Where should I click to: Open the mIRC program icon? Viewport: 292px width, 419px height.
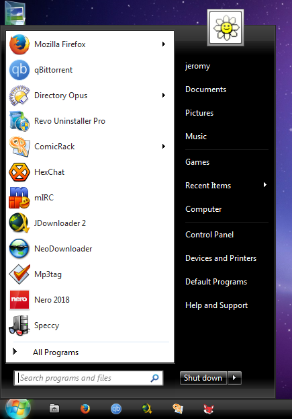point(19,198)
